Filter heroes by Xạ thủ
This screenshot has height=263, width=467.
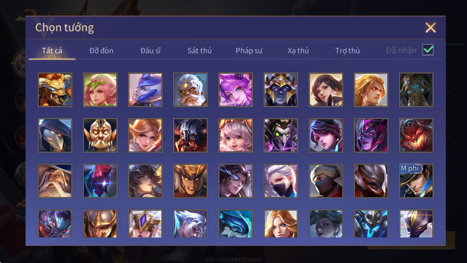point(298,51)
